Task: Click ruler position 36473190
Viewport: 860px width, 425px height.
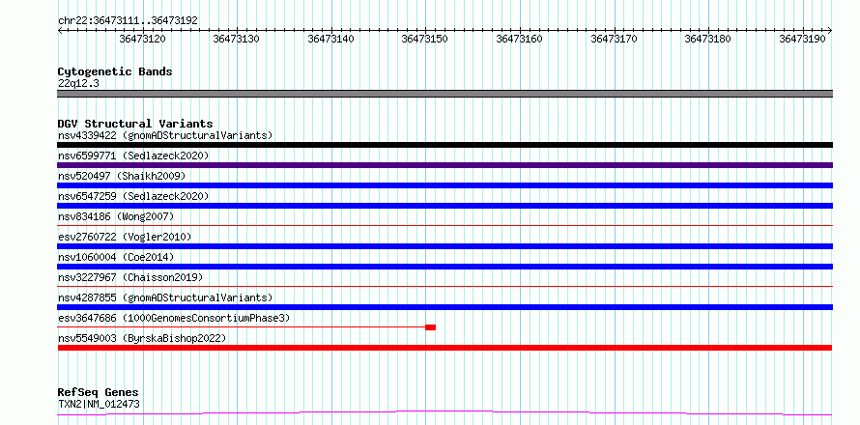Action: [x=802, y=39]
